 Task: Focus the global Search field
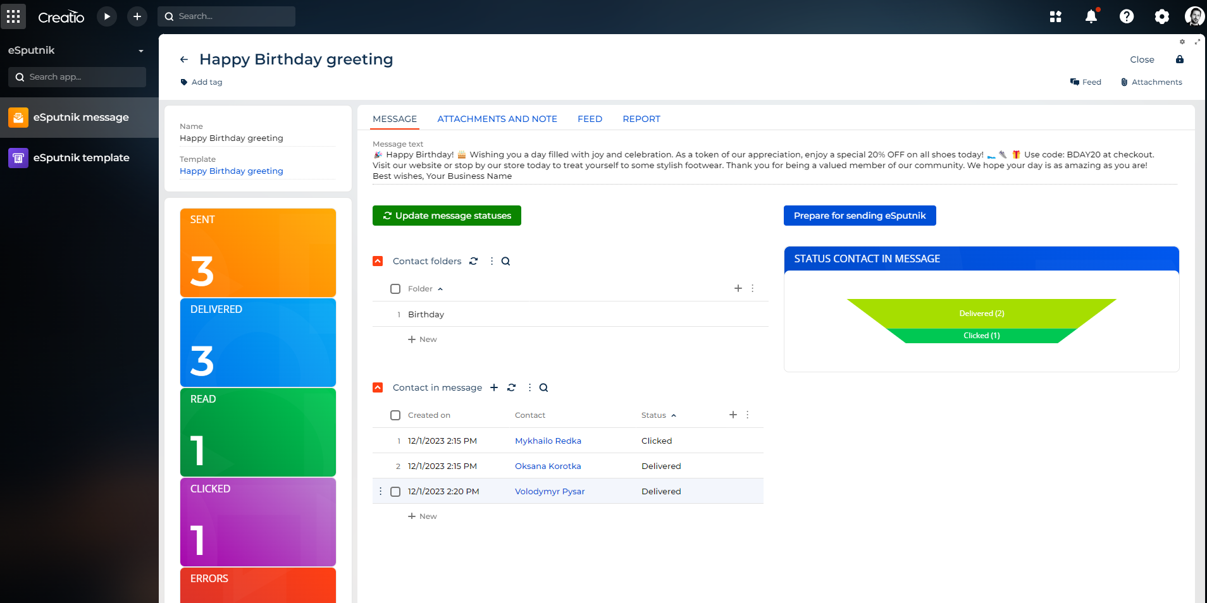point(226,16)
